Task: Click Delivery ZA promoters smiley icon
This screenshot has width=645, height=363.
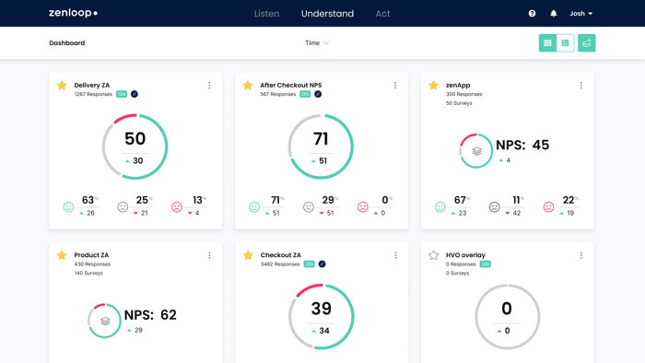Action: pyautogui.click(x=68, y=206)
